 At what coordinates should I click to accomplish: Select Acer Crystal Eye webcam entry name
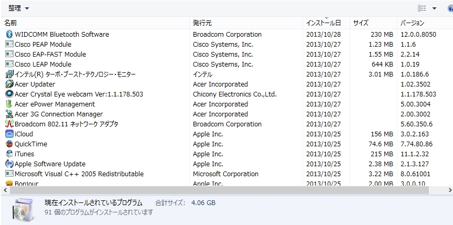tap(79, 94)
